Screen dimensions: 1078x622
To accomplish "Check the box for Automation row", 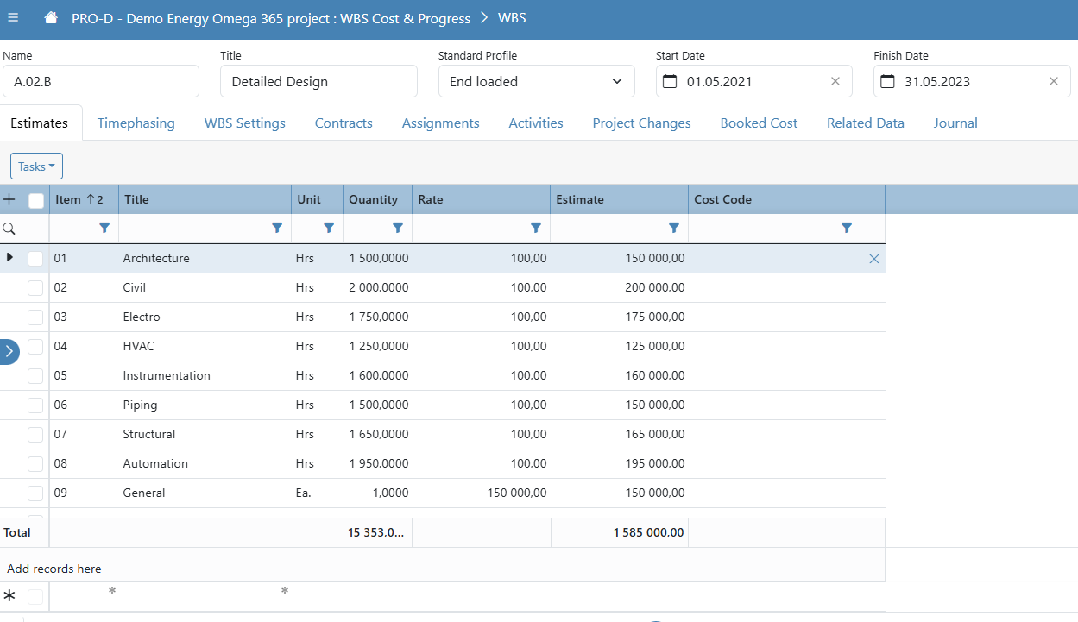I will [x=35, y=463].
